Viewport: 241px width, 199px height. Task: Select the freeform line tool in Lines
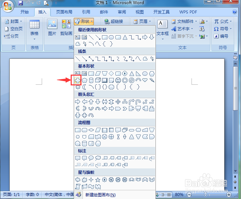click(x=145, y=58)
